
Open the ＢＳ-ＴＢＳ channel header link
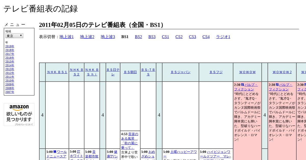(148, 72)
